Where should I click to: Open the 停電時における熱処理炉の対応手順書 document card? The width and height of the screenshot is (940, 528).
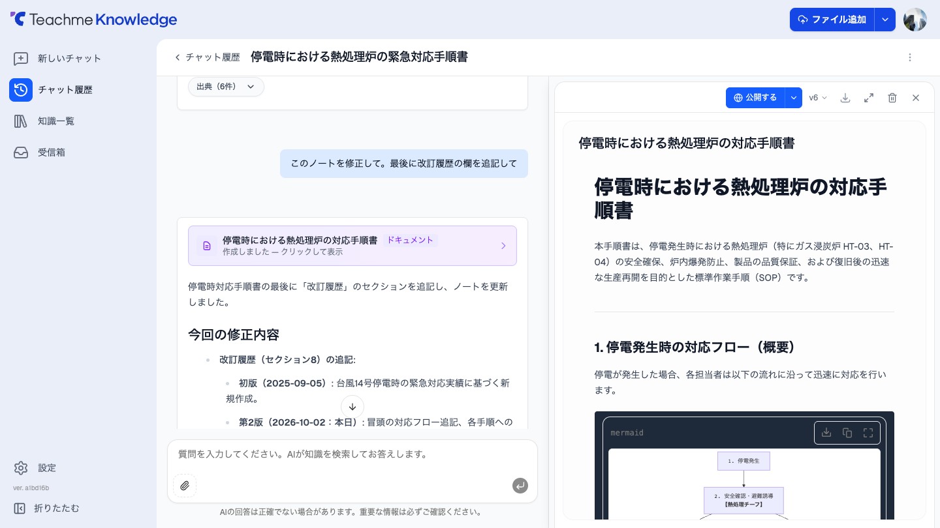[352, 246]
